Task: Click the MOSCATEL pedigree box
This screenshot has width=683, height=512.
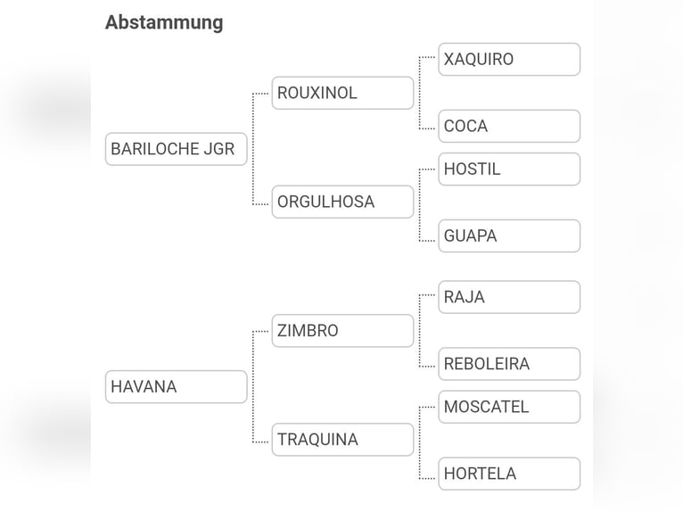Action: coord(509,407)
